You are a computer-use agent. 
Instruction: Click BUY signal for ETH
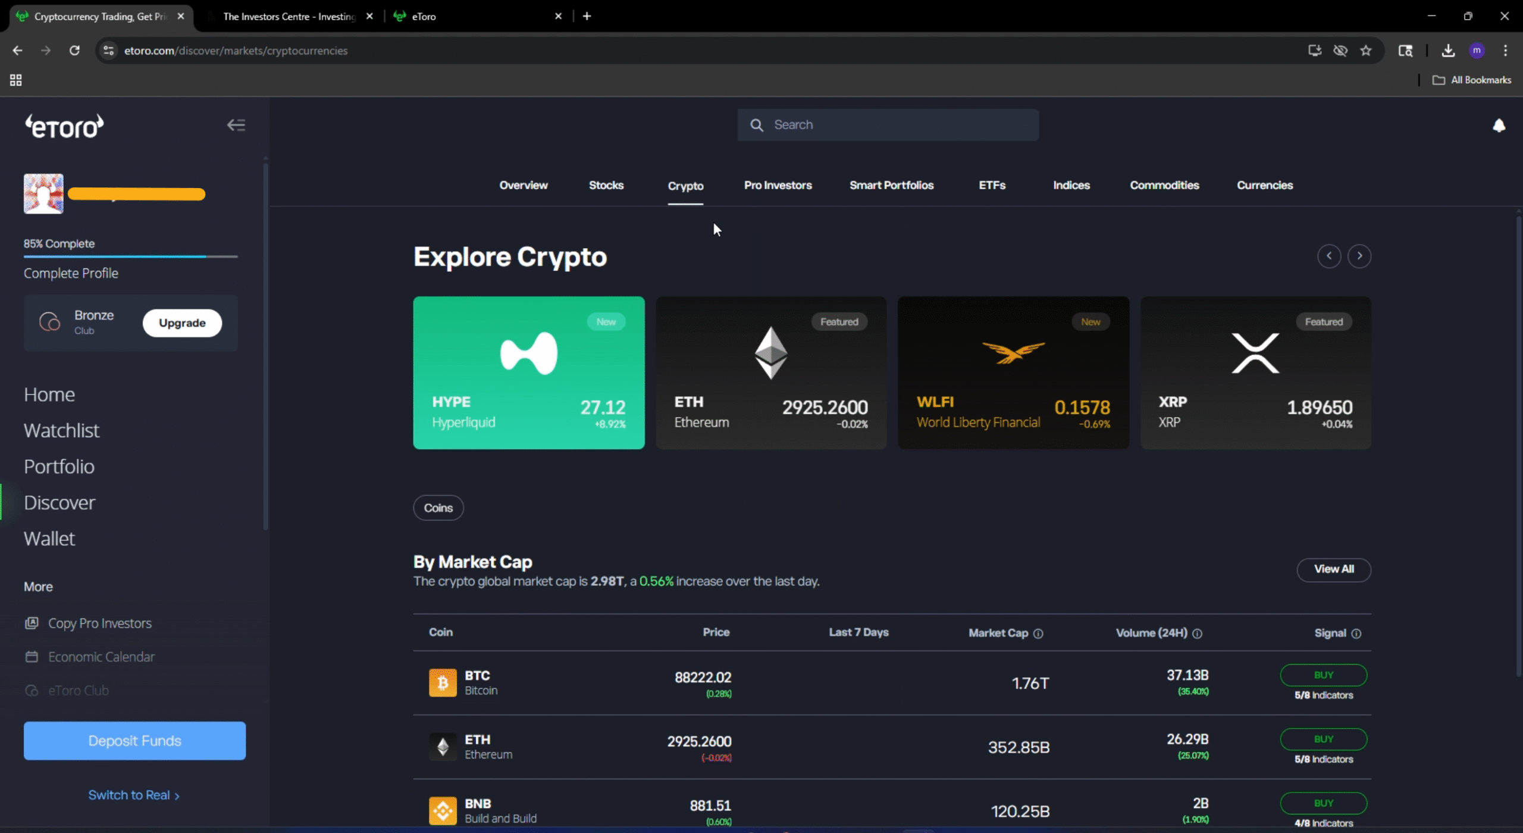1324,739
